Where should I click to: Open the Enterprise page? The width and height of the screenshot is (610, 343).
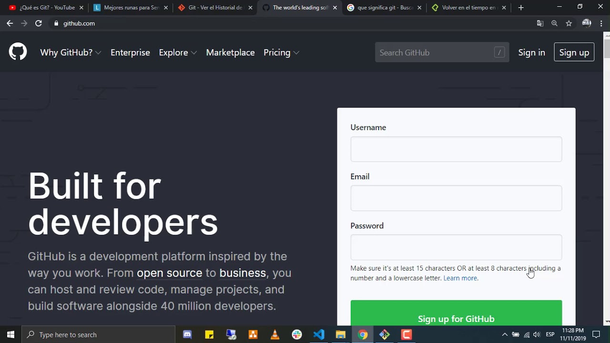(130, 52)
